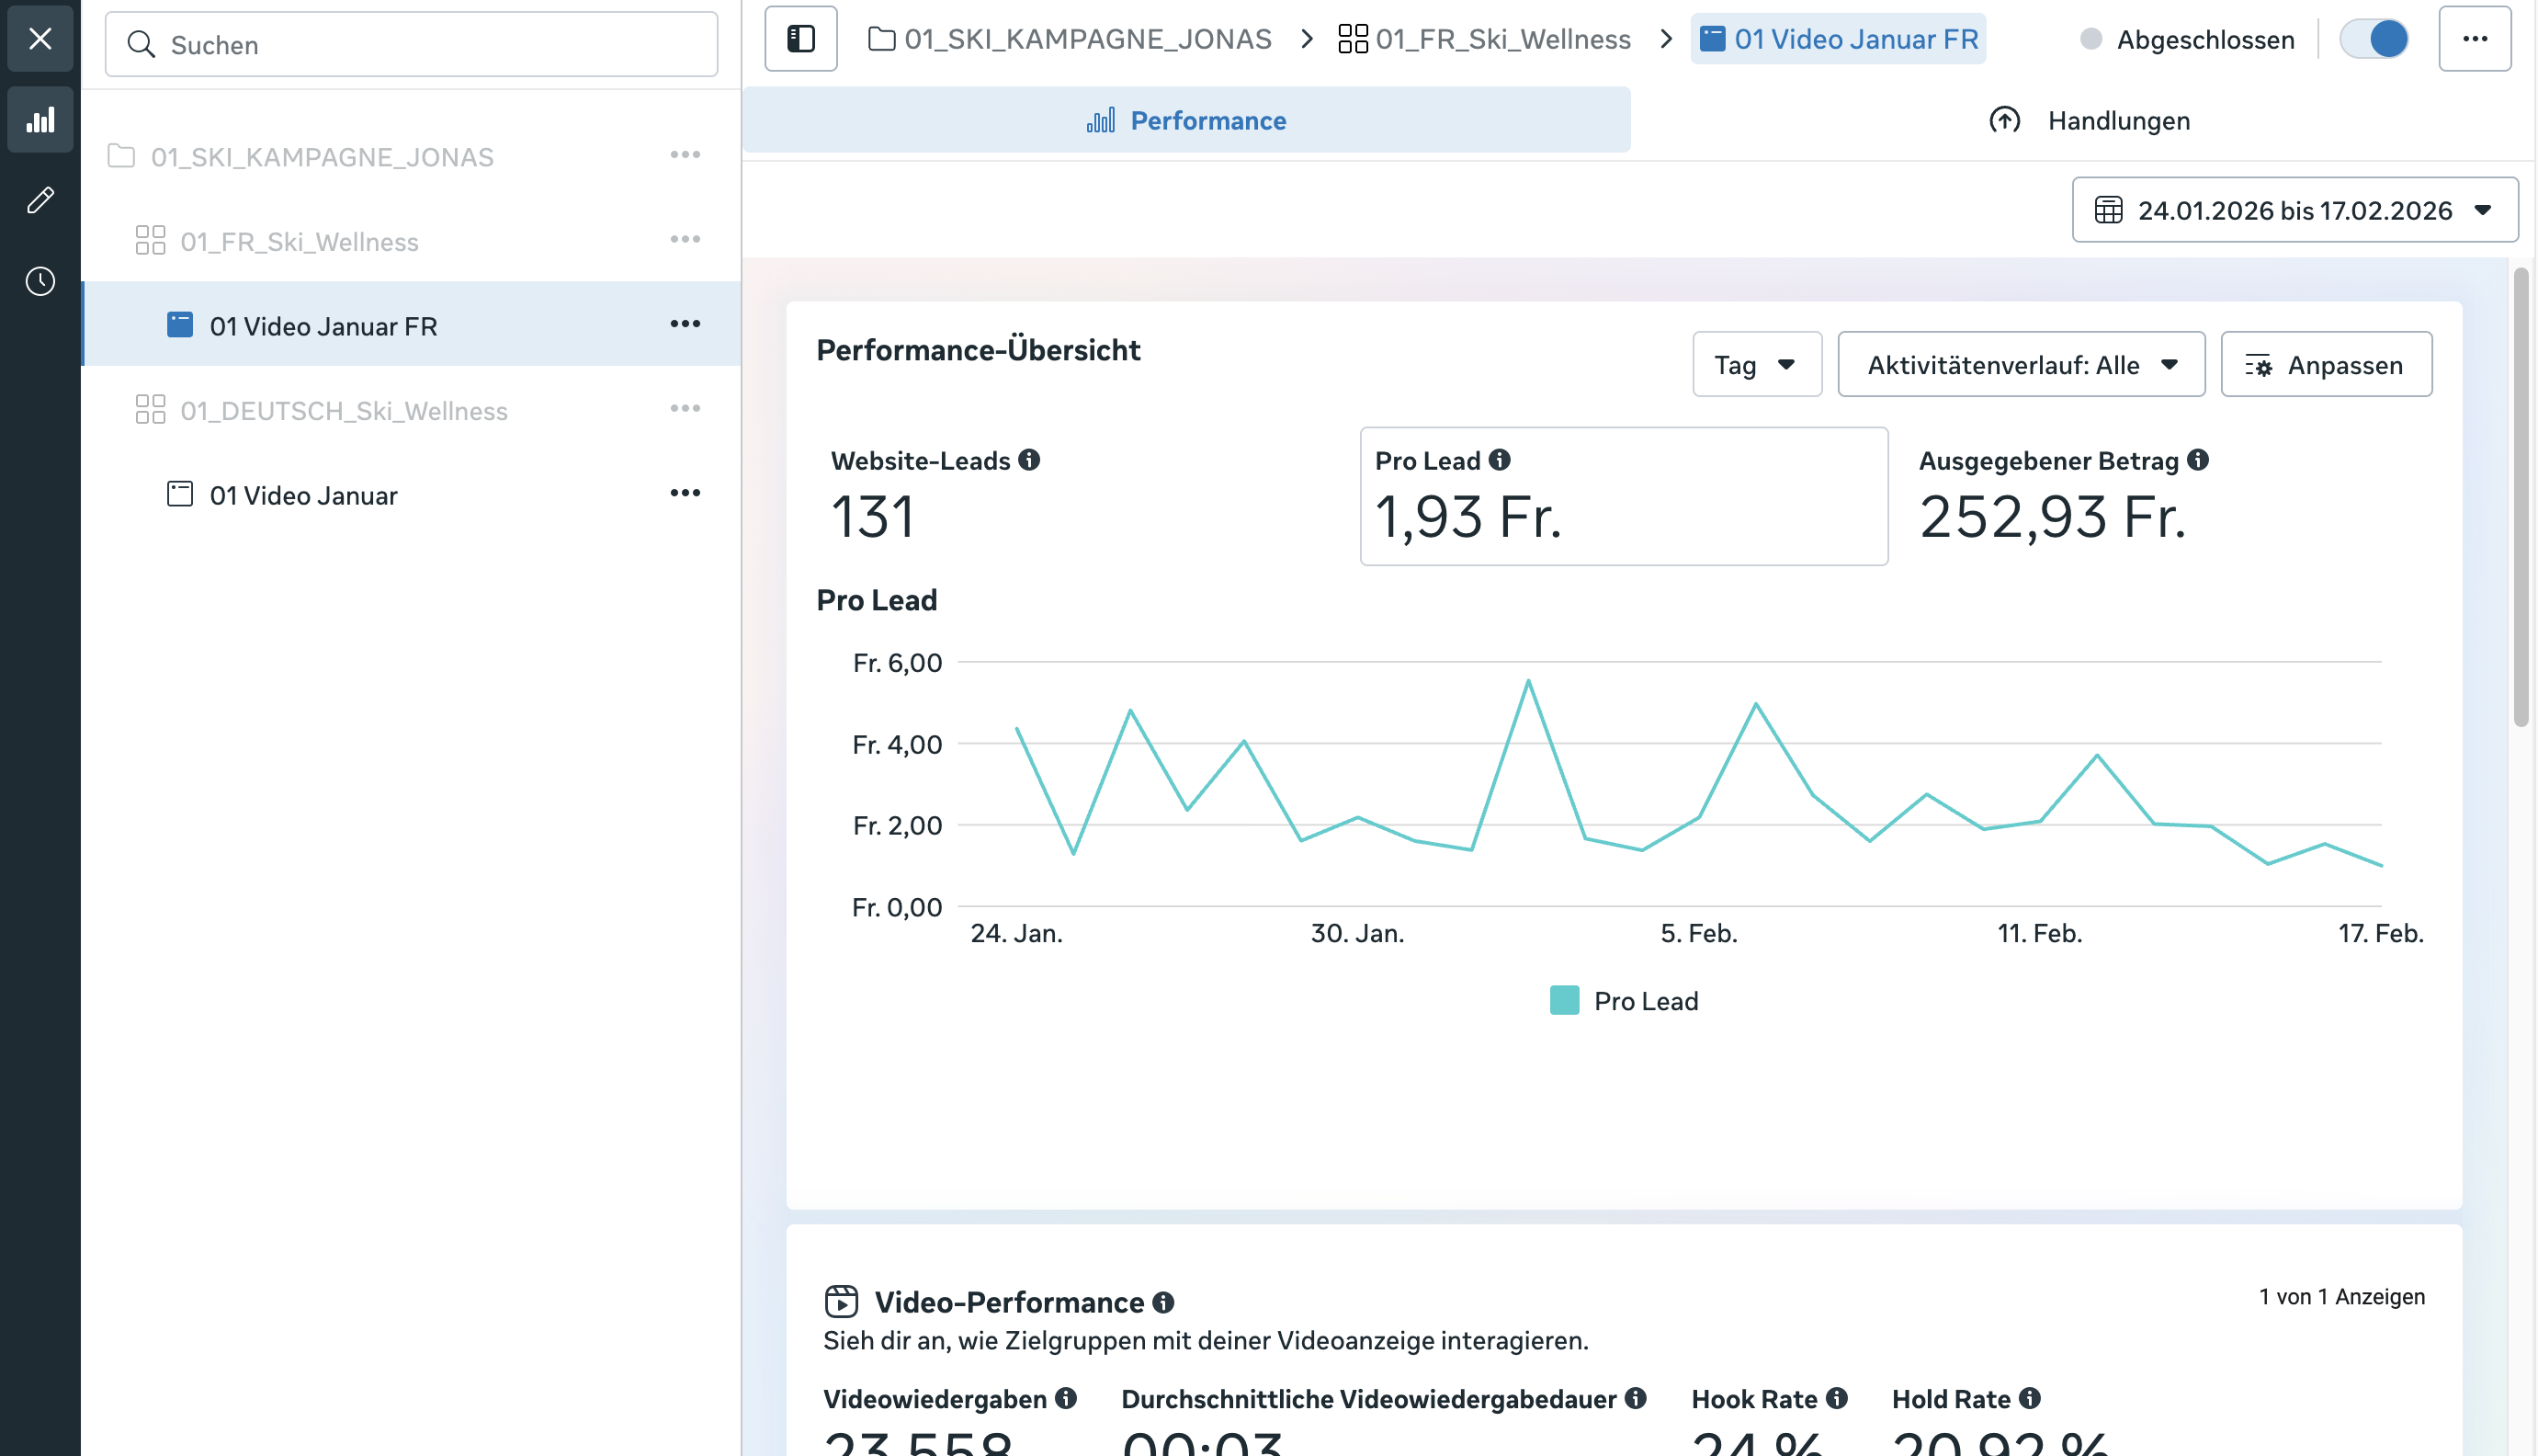The image size is (2538, 1456).
Task: Open the three-dot menu for 01 Video Januar FR
Action: [685, 323]
